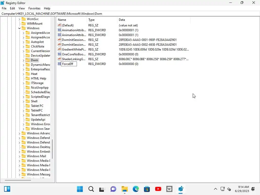Image resolution: width=260 pixels, height=195 pixels.
Task: Open Task View on taskbar
Action: click(102, 189)
